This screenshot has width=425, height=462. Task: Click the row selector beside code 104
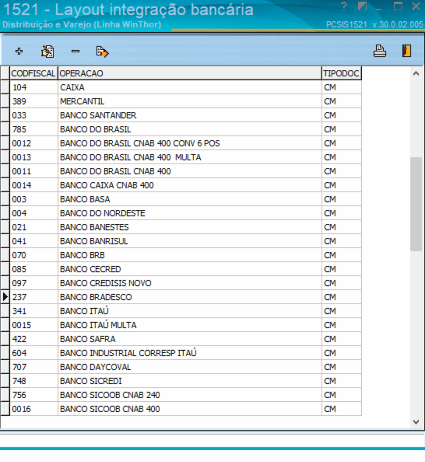pyautogui.click(x=5, y=87)
